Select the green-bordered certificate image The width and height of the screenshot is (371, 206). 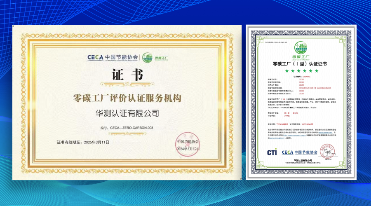click(301, 102)
